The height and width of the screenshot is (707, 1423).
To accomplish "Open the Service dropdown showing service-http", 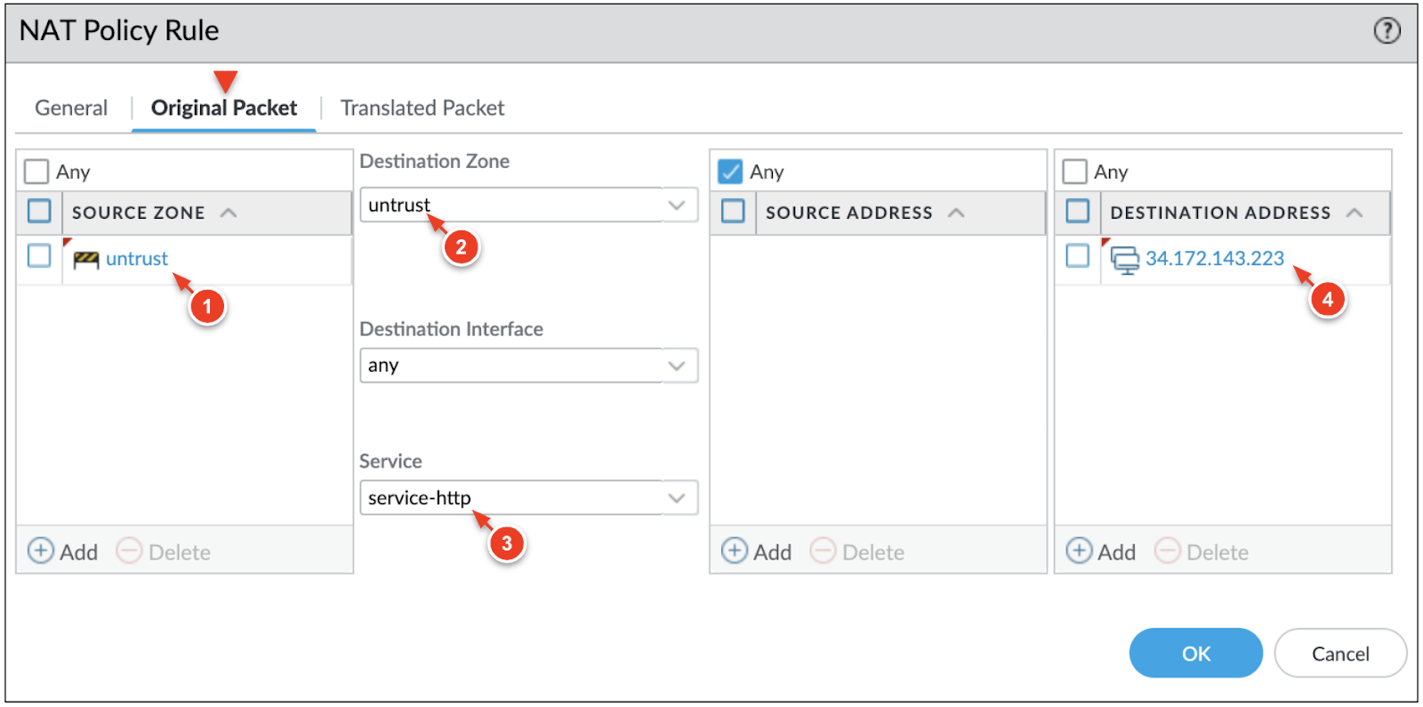I will [676, 498].
